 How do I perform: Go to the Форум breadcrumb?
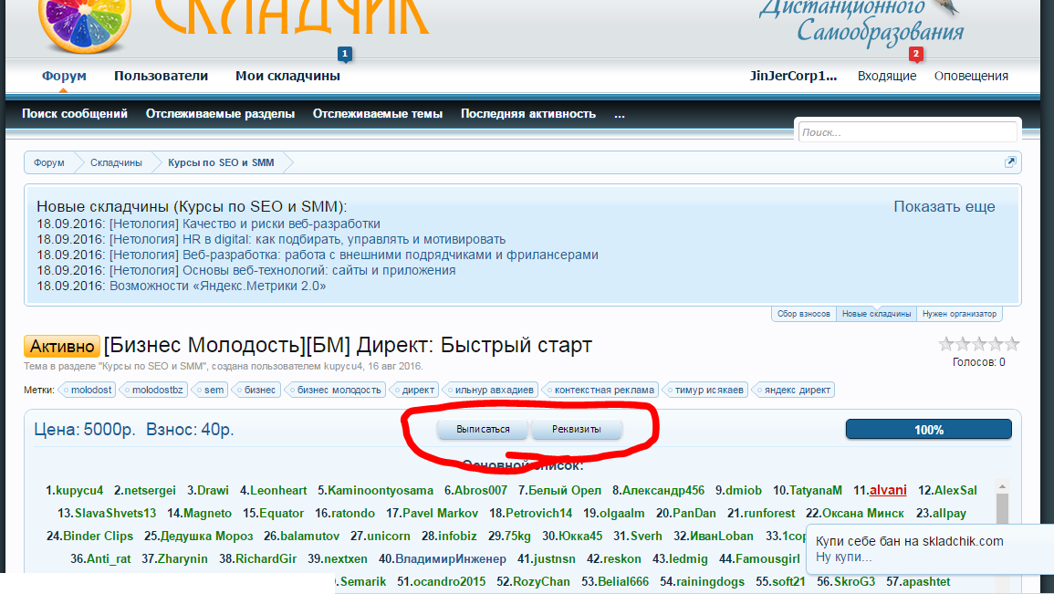coord(49,162)
